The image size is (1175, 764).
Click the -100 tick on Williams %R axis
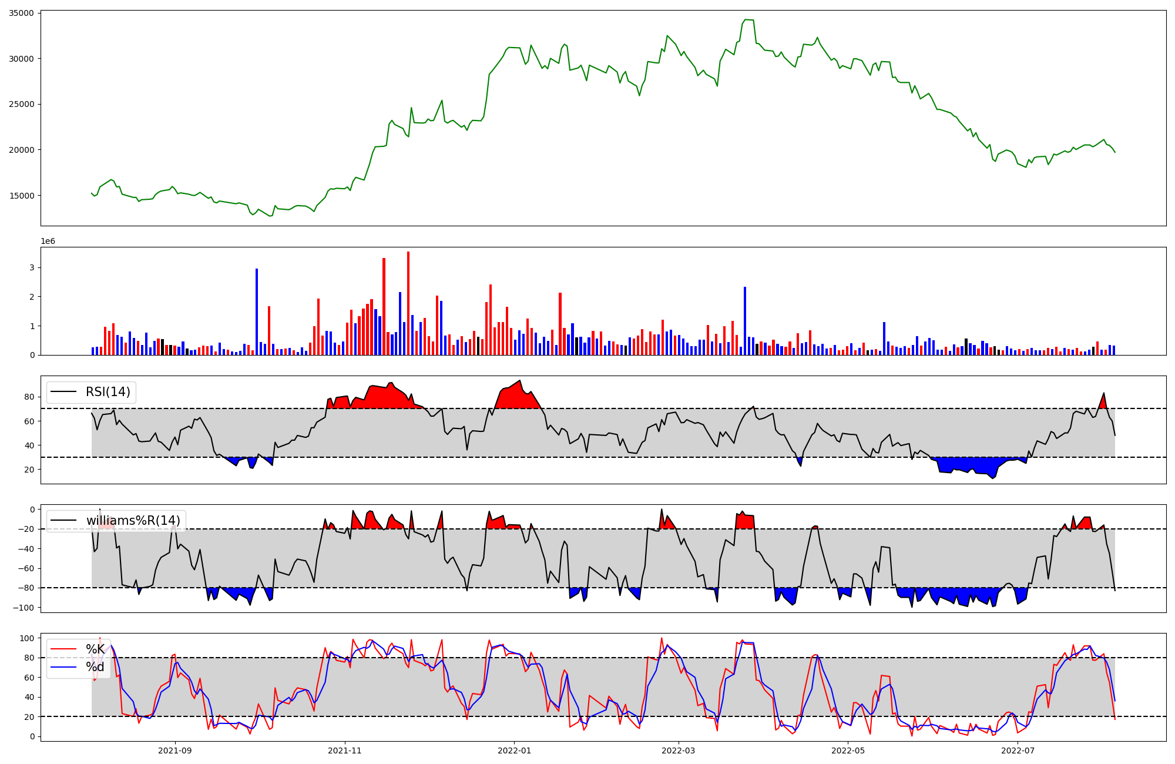tap(23, 608)
